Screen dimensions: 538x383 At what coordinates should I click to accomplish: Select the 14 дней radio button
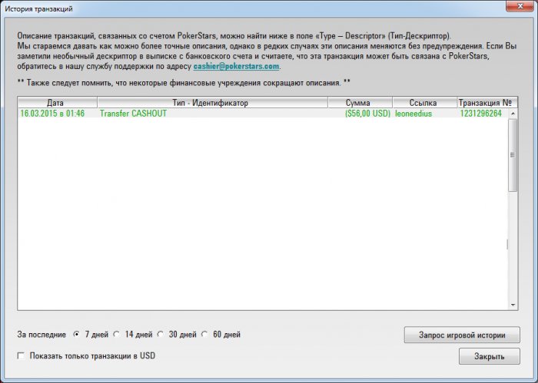click(x=117, y=334)
